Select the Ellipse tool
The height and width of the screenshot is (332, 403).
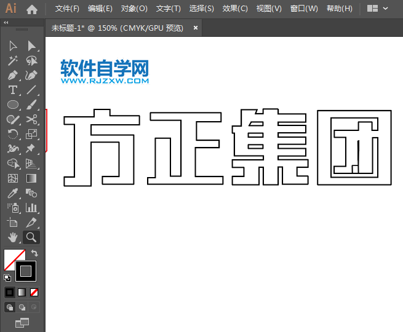[13, 105]
